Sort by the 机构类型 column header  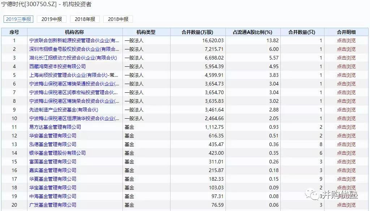146,32
